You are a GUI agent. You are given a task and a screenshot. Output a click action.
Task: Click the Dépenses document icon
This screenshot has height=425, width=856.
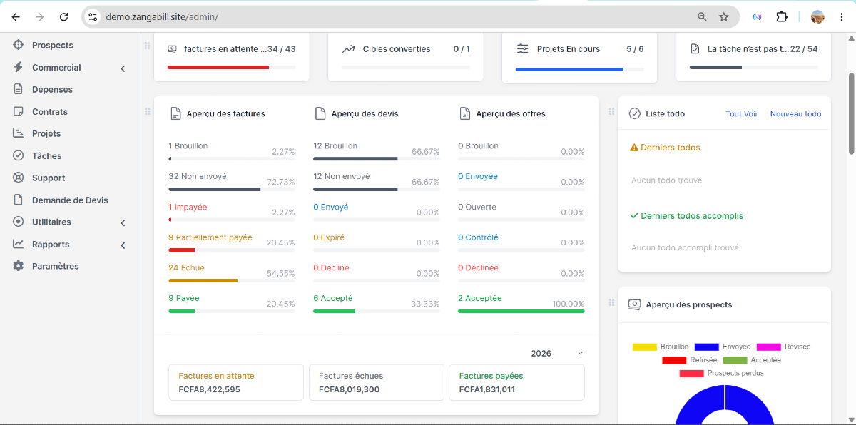point(19,89)
